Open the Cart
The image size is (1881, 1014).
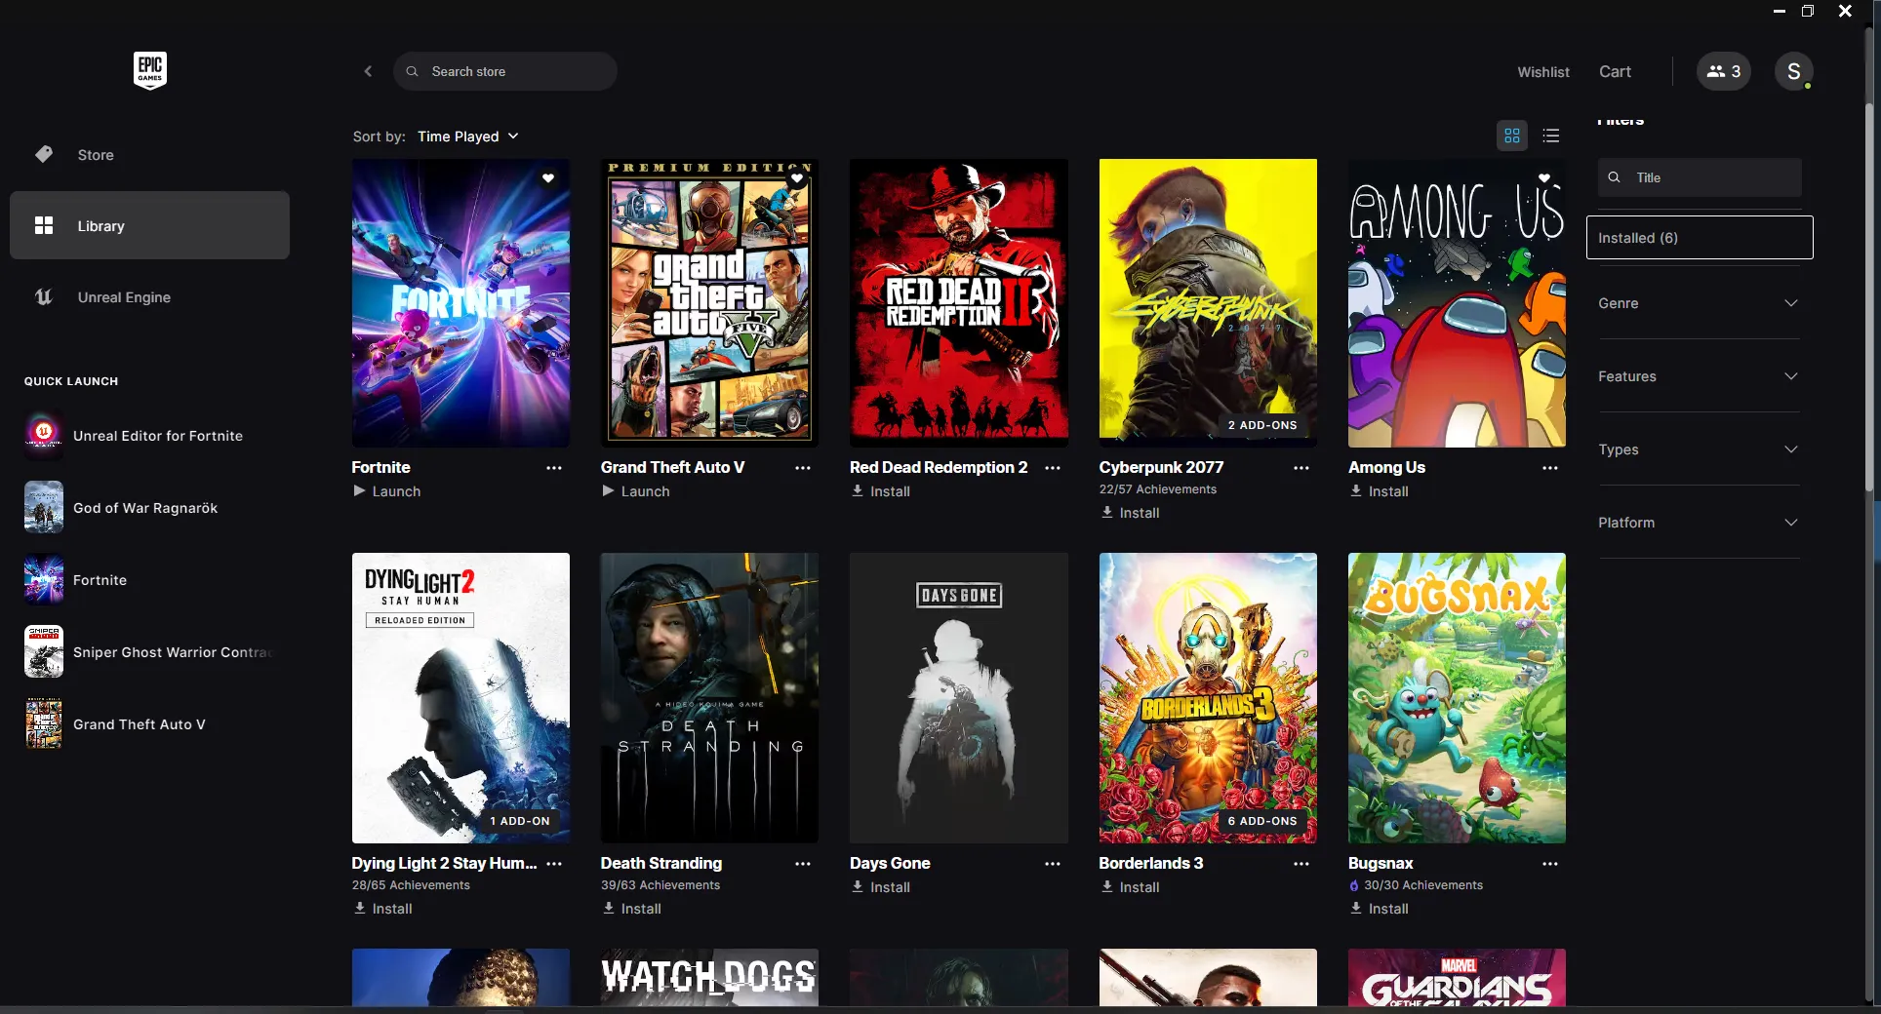coord(1615,71)
